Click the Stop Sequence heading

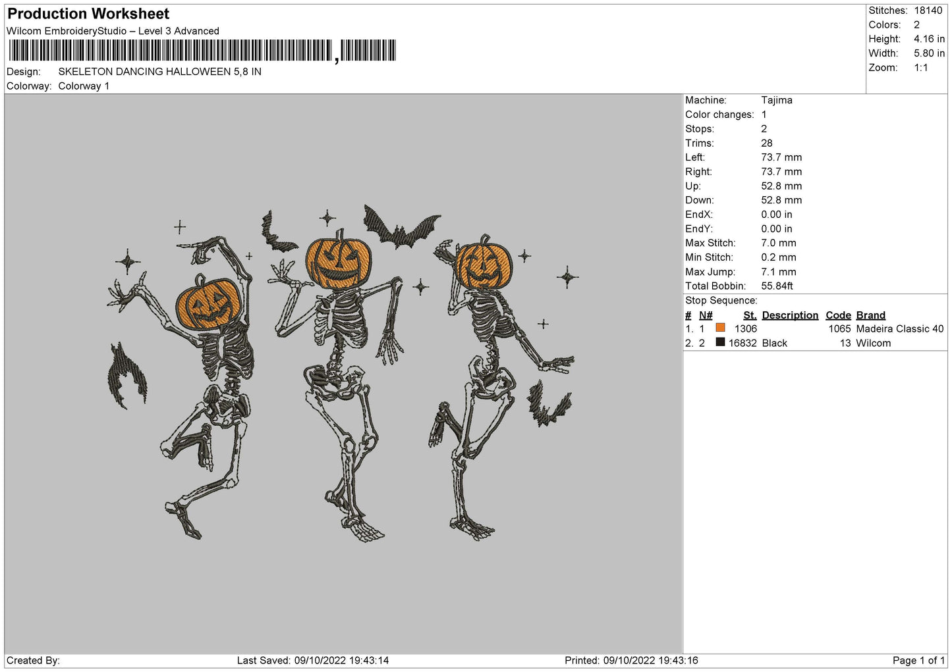point(721,301)
